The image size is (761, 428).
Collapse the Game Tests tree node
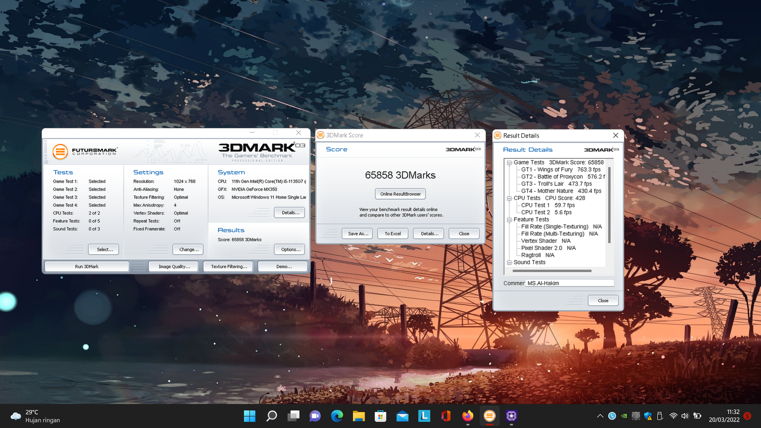(509, 162)
